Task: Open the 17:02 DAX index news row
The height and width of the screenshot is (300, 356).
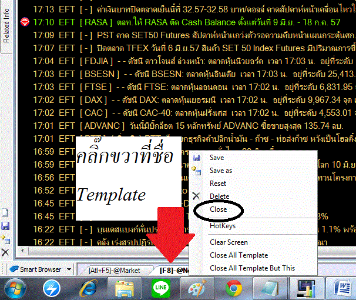Action: point(194,100)
